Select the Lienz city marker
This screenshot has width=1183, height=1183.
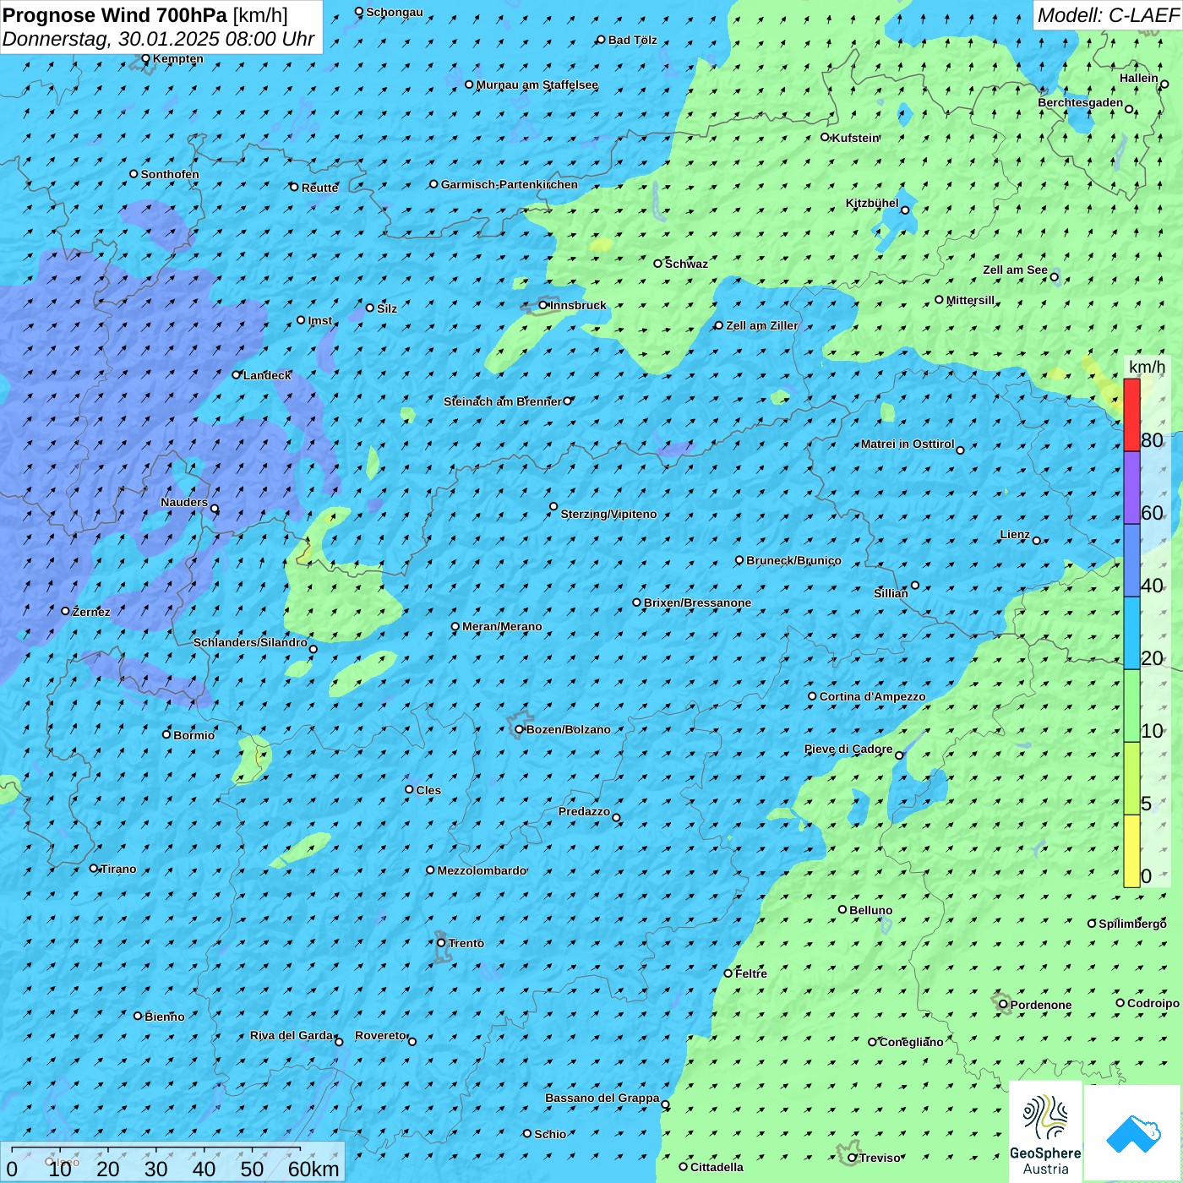pos(1037,541)
